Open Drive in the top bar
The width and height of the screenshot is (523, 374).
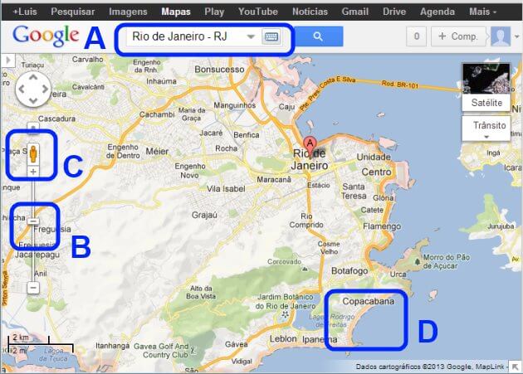click(x=394, y=12)
